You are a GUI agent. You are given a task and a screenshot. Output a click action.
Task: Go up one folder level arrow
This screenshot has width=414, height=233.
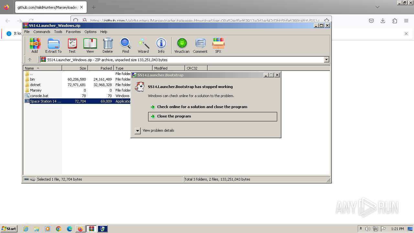coord(30,60)
